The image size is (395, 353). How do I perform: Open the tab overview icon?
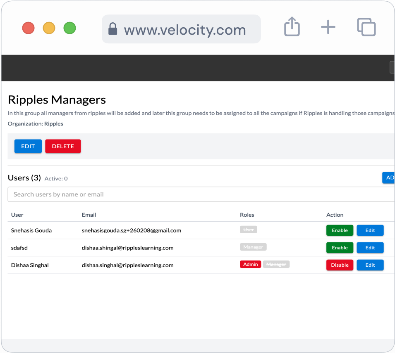(x=366, y=28)
